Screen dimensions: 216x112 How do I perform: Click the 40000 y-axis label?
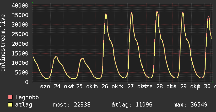(x=20, y=6)
